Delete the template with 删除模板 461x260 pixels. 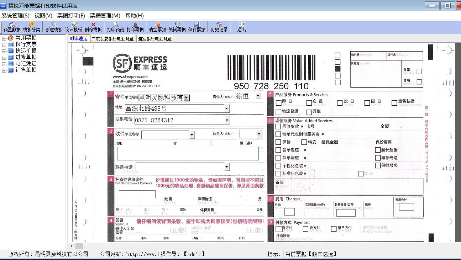(x=93, y=27)
